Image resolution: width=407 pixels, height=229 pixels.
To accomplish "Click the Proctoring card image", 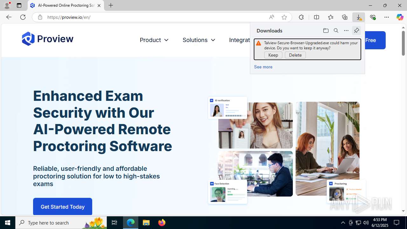I will 346,191.
